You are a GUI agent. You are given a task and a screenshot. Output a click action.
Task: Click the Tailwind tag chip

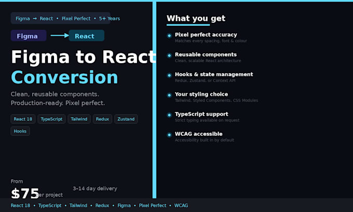pos(79,119)
